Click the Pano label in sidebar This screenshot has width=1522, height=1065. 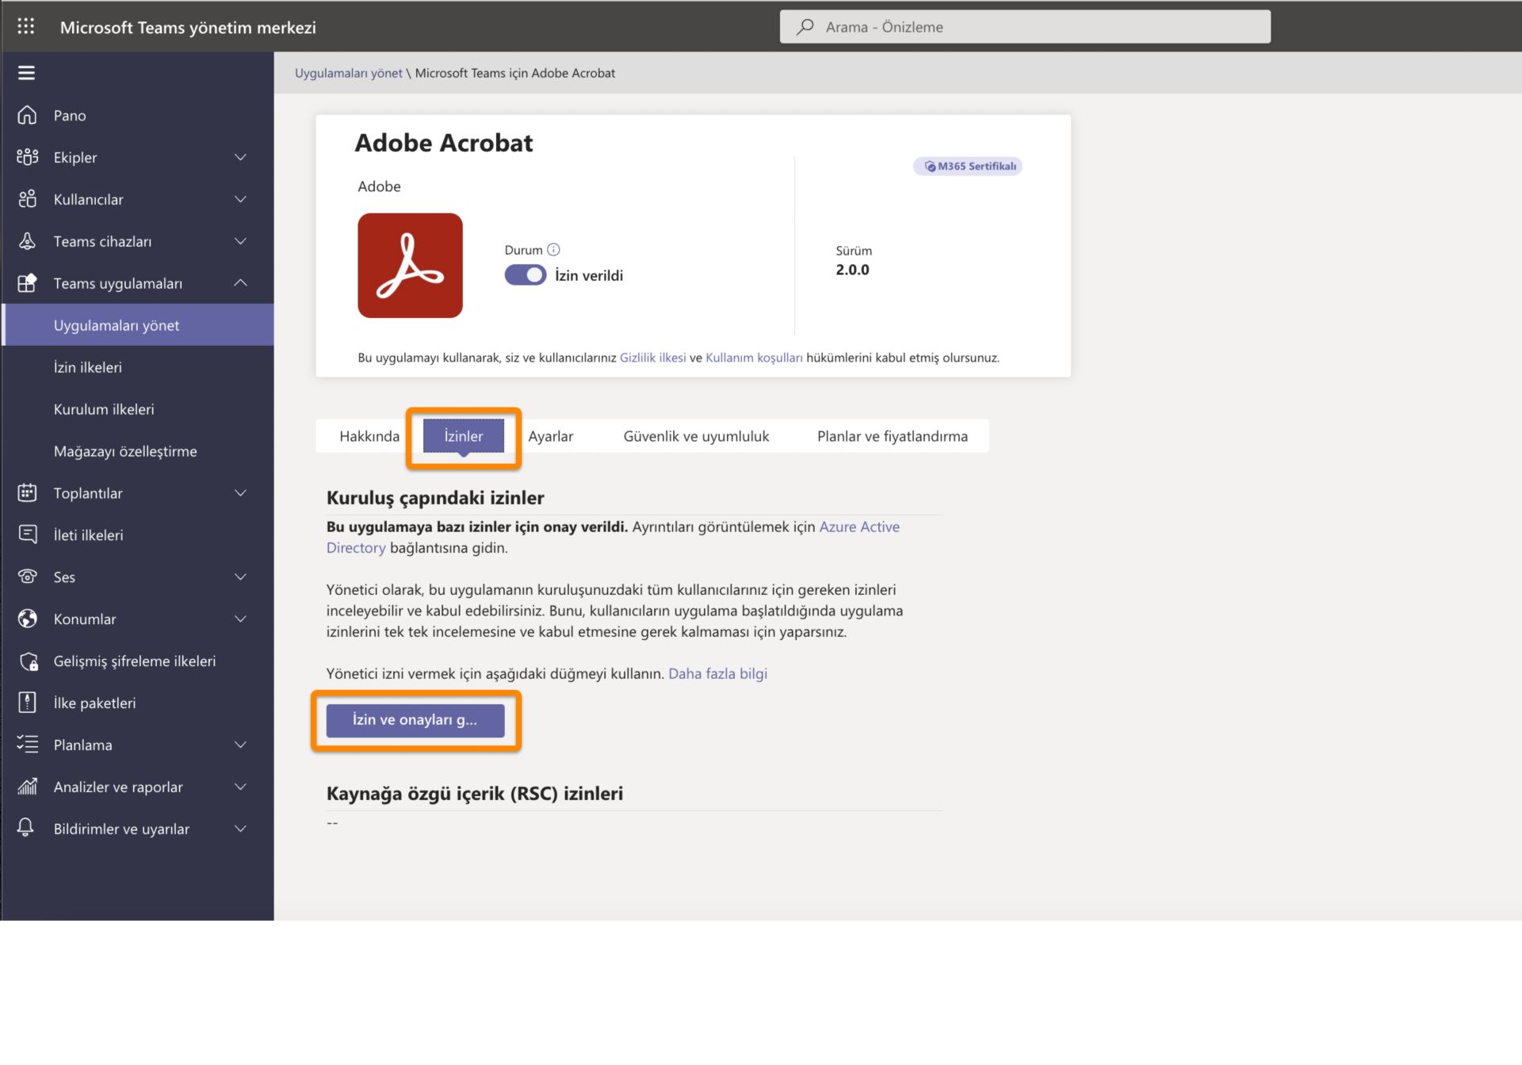point(70,115)
